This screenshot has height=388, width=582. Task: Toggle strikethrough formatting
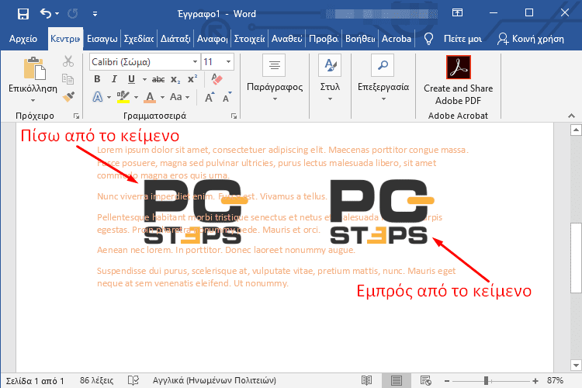pyautogui.click(x=158, y=79)
